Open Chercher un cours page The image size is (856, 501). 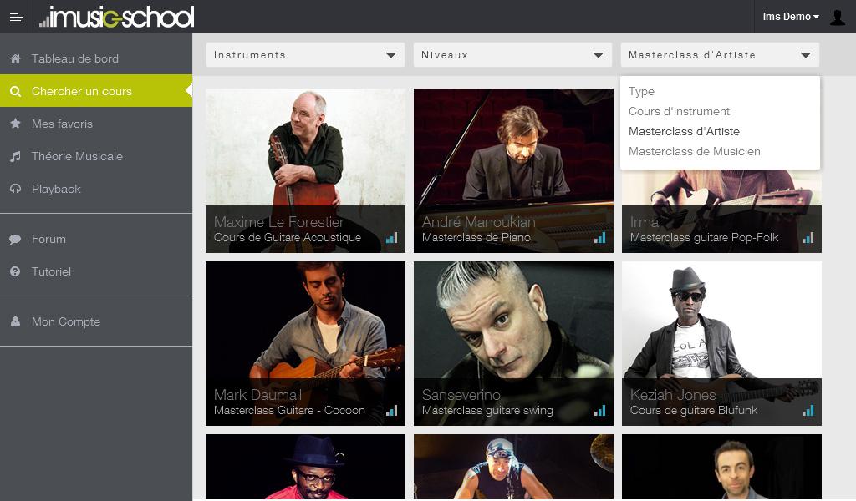pyautogui.click(x=96, y=91)
